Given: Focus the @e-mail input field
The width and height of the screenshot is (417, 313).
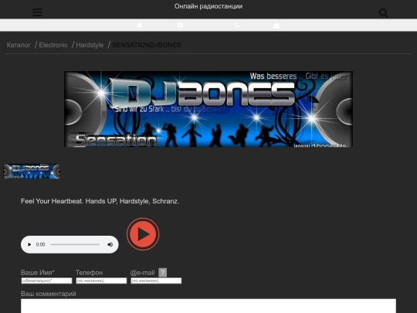Looking at the screenshot, I should 156,281.
